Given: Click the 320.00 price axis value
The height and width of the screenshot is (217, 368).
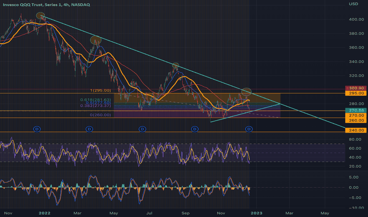Looking at the screenshot, I should [x=356, y=76].
